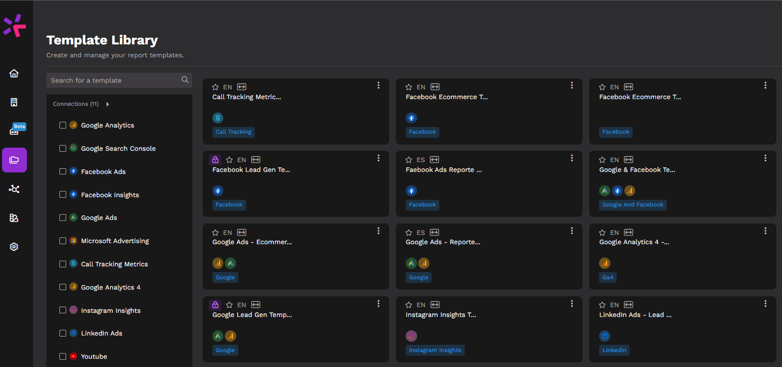Viewport: 782px width, 367px height.
Task: Click the home icon in sidebar
Action: coord(14,73)
